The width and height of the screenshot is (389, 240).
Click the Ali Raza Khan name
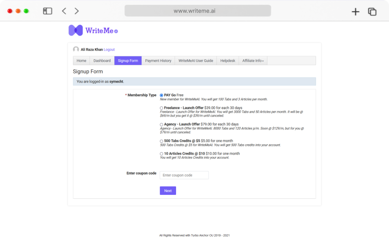point(92,50)
